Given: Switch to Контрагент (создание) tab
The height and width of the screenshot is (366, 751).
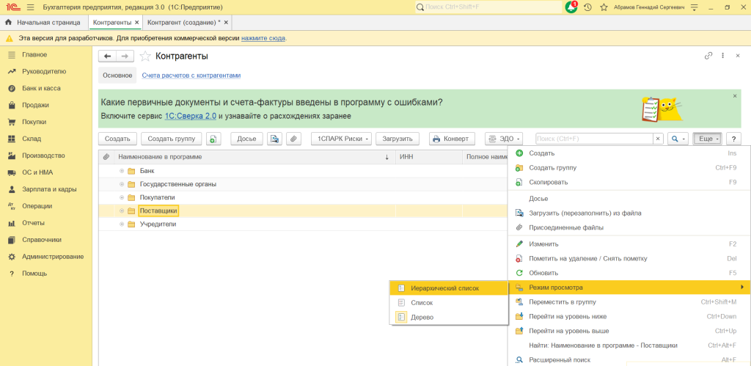Looking at the screenshot, I should coord(180,23).
